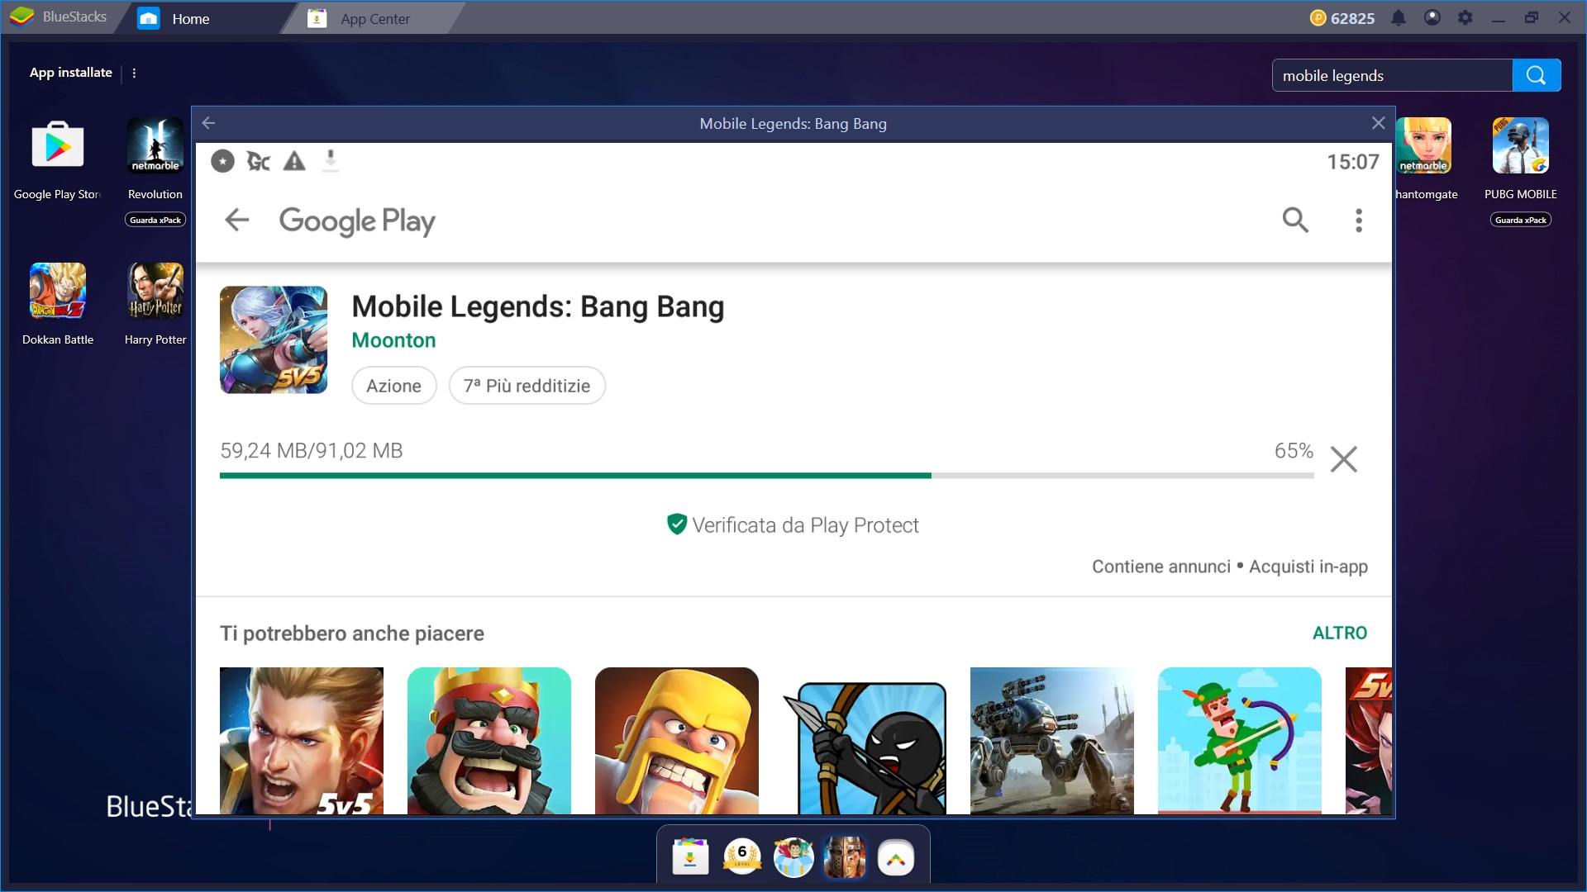Screen dimensions: 1587x892
Task: Close the Mobile Legends popup window
Action: (1378, 123)
